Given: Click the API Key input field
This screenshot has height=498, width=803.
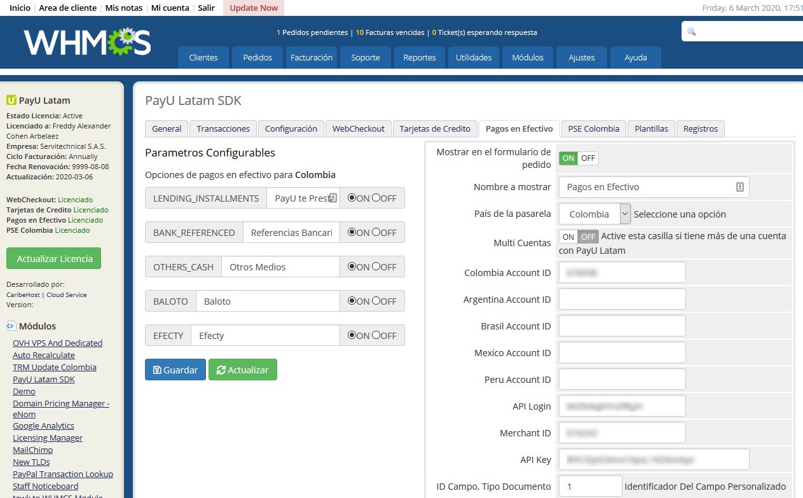Looking at the screenshot, I should 654,459.
